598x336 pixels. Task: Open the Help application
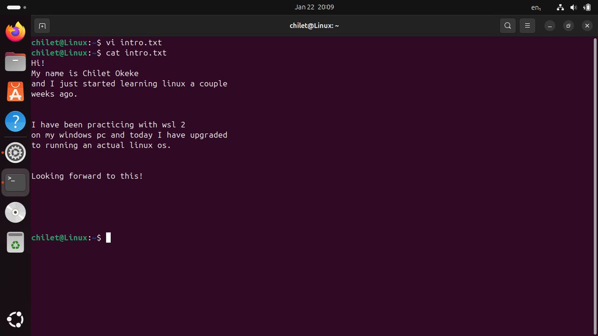pyautogui.click(x=15, y=121)
